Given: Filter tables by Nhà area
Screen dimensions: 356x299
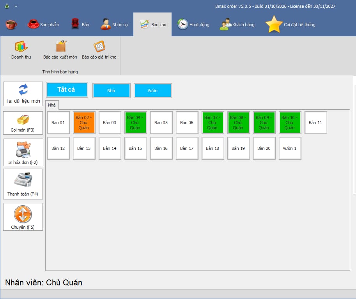Looking at the screenshot, I should 111,91.
